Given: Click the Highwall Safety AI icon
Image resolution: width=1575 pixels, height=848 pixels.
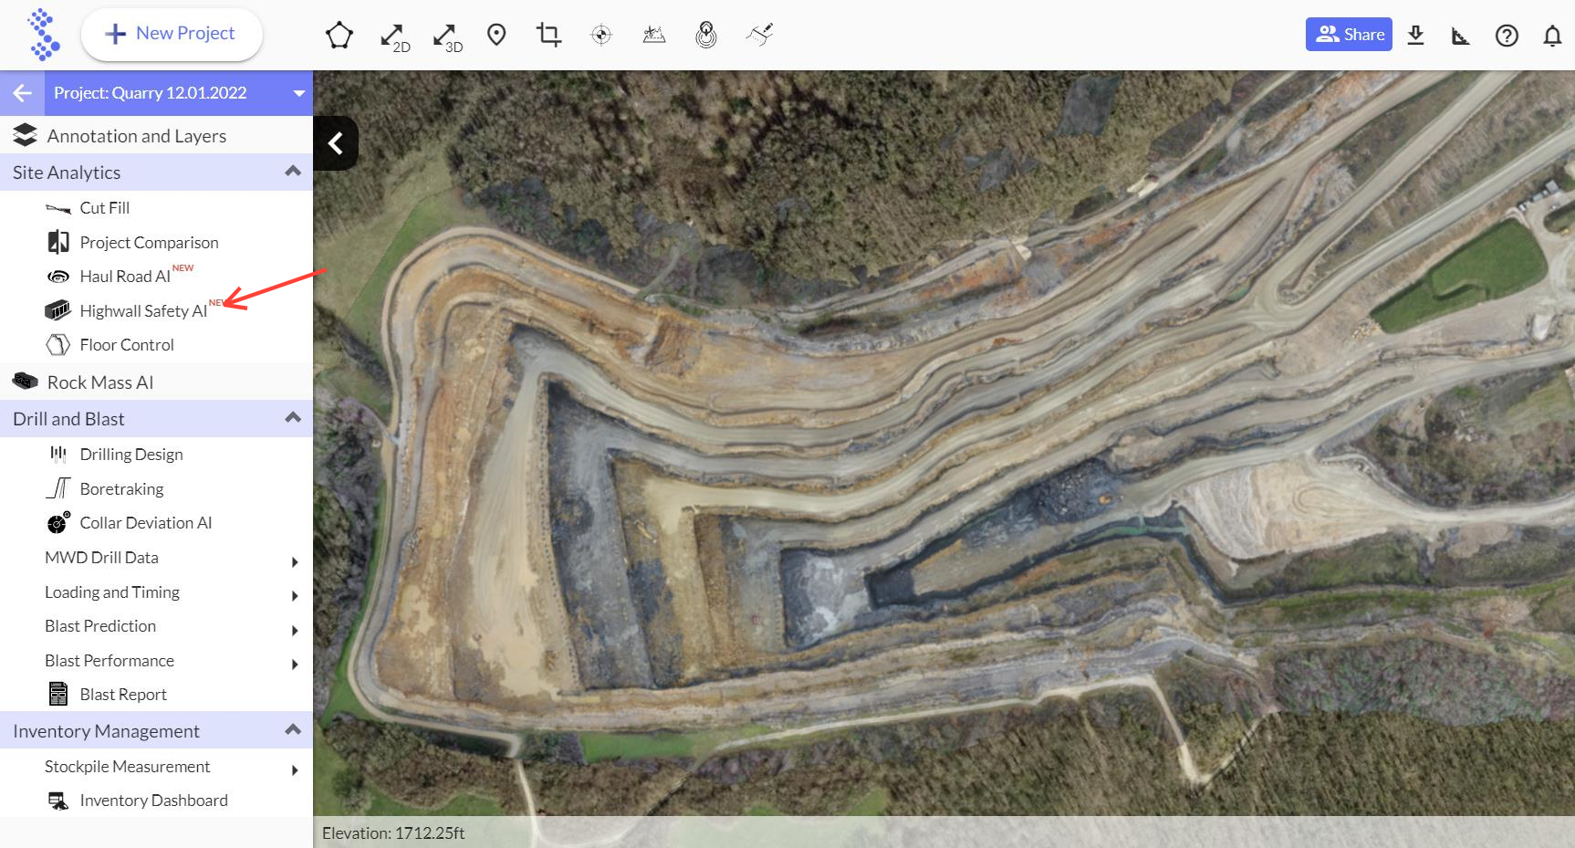Looking at the screenshot, I should pos(58,310).
